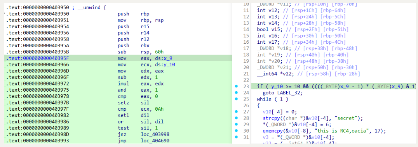Click the int v17 declaration
Viewport: 418px width, 147px height.
301,42
